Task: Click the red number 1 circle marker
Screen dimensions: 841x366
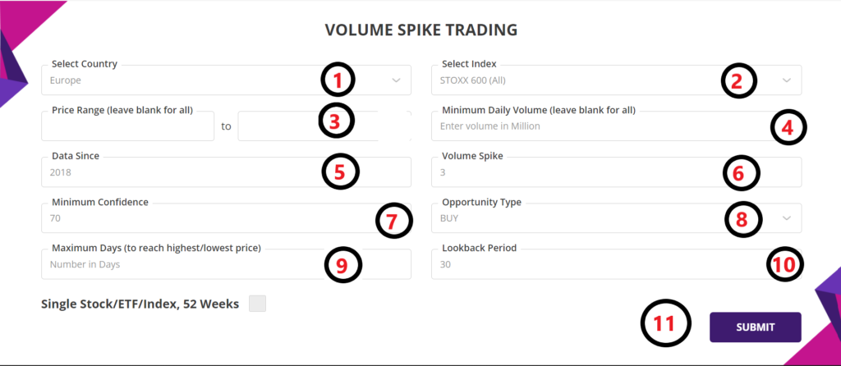Action: coord(338,80)
